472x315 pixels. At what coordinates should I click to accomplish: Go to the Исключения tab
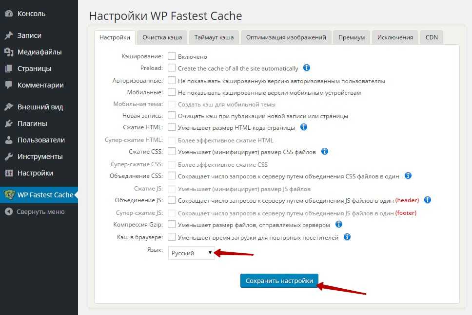(395, 37)
